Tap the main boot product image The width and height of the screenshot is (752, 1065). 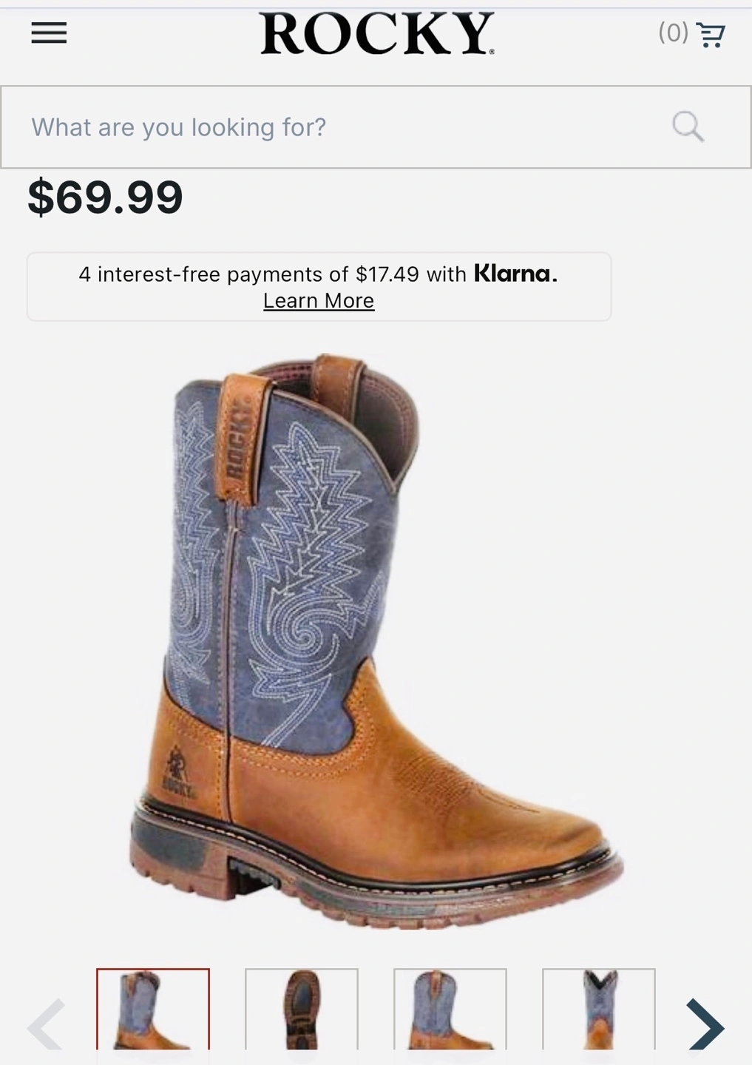376,640
